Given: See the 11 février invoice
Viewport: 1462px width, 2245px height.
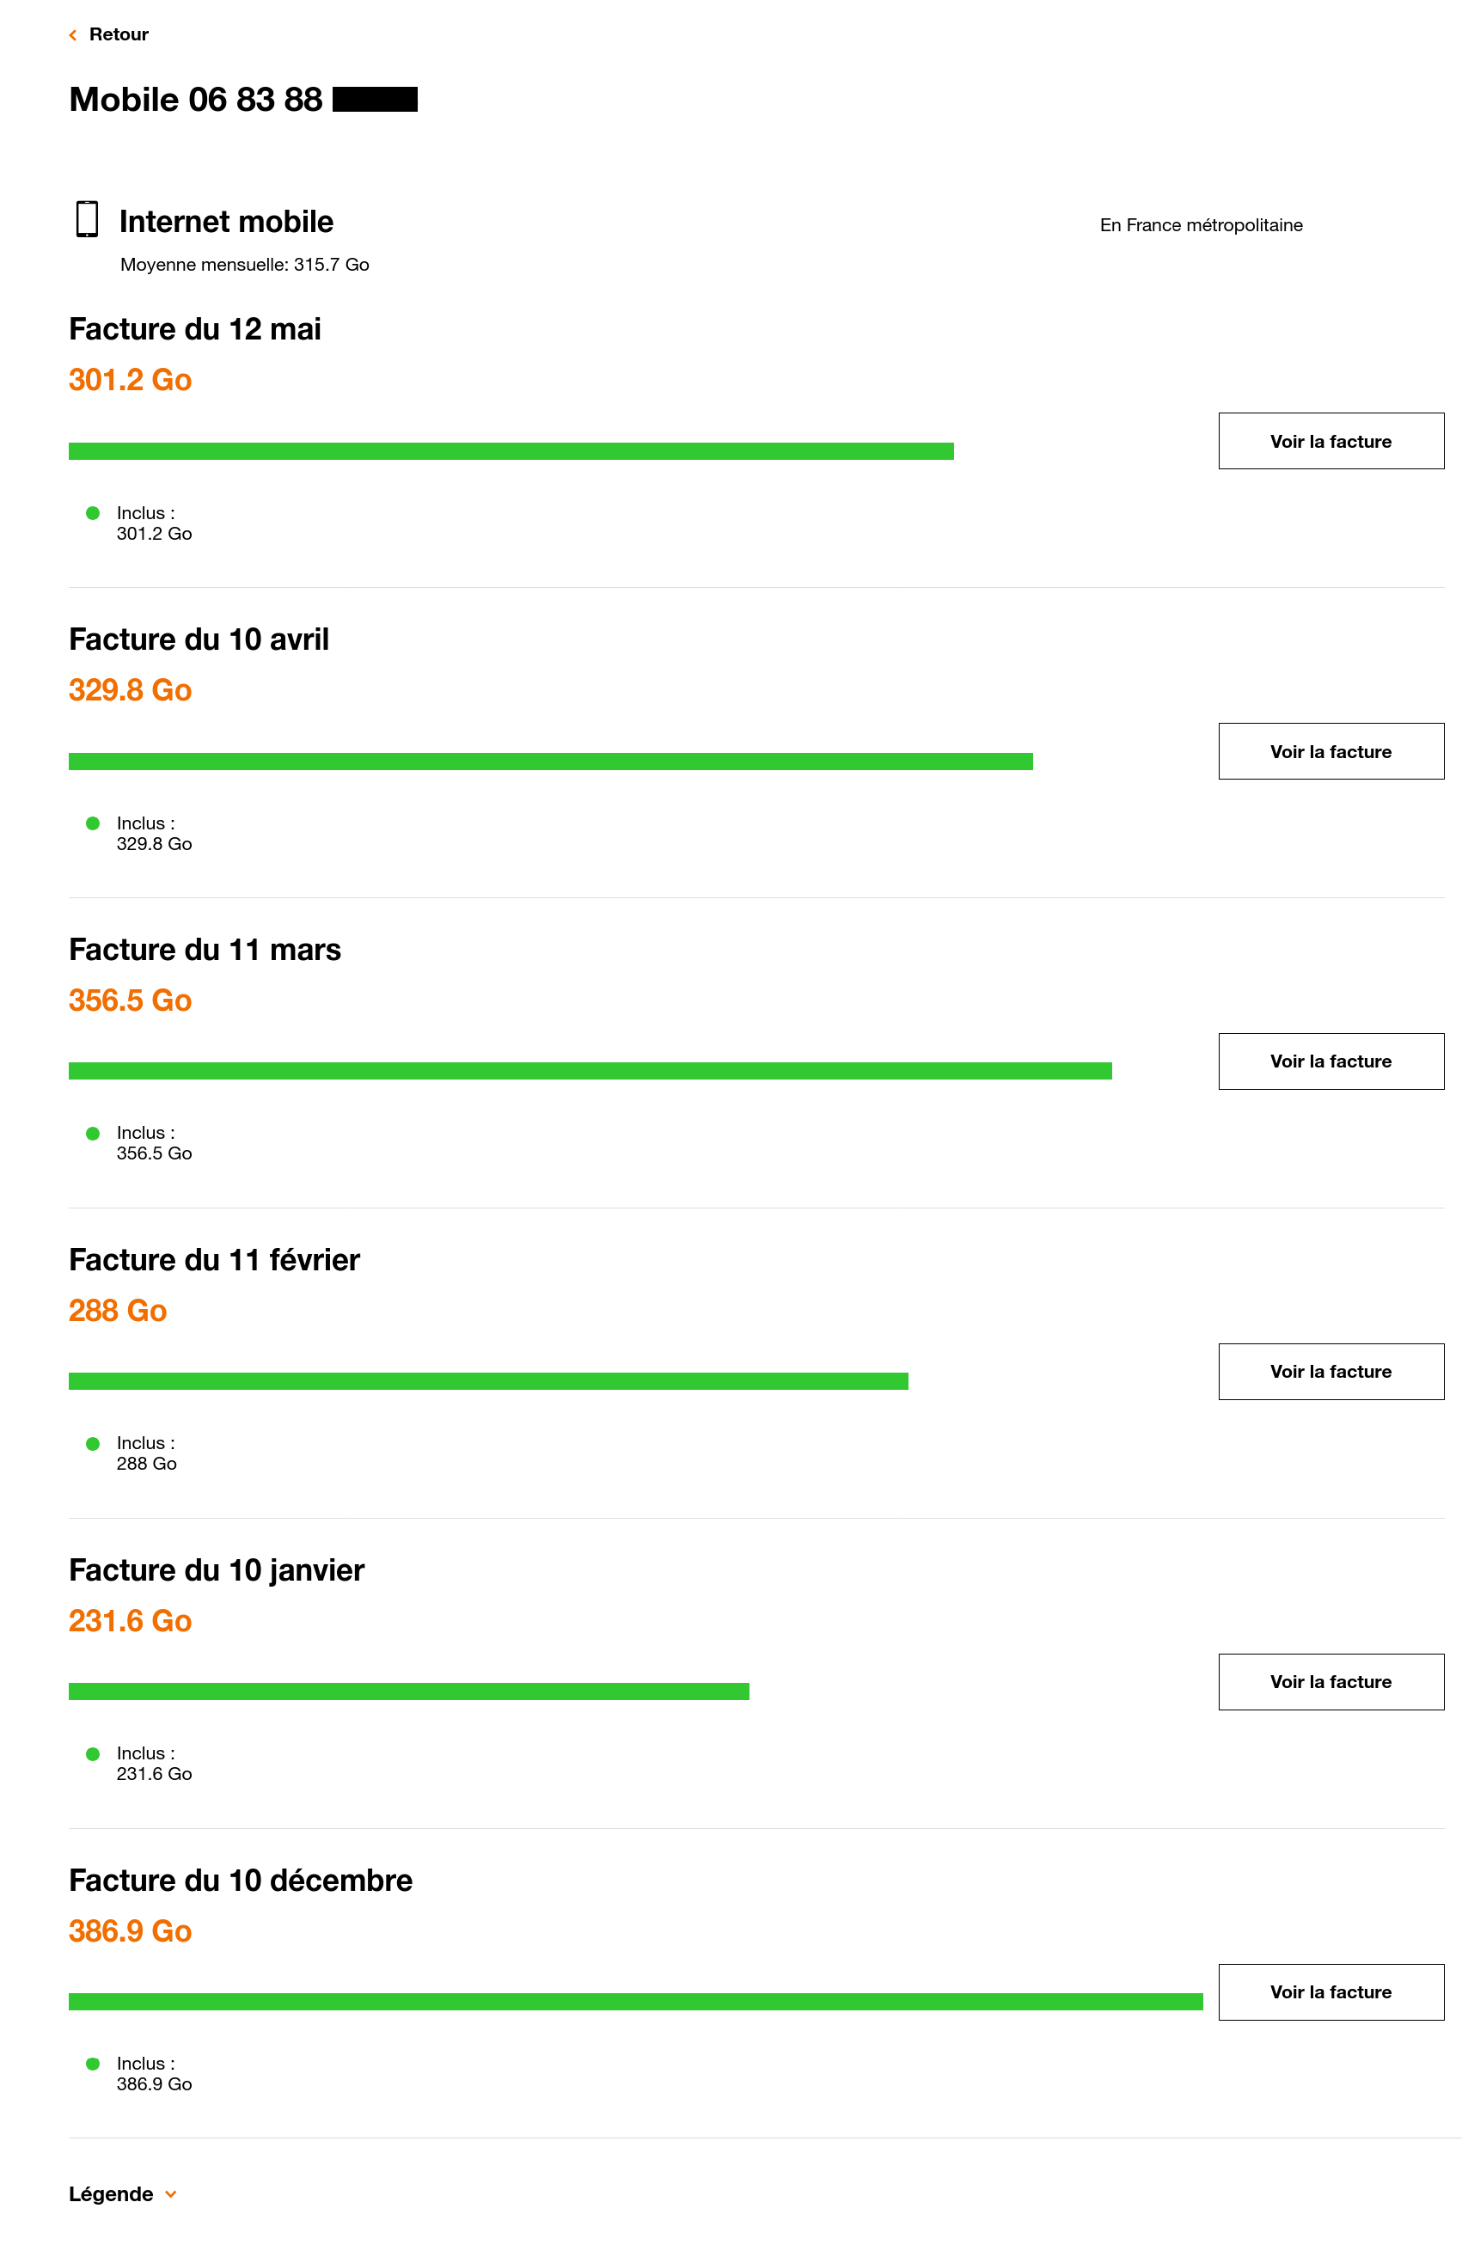Looking at the screenshot, I should (x=1330, y=1372).
